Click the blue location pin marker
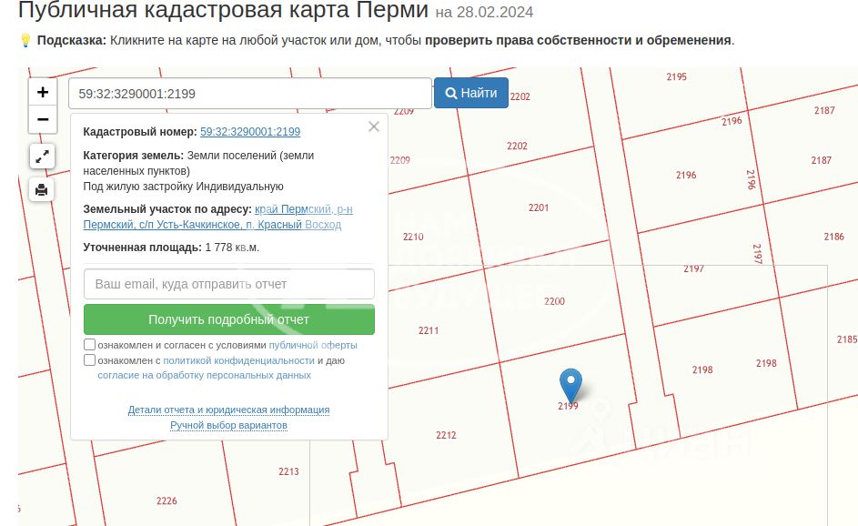Screen dimensions: 858x526 click(570, 386)
